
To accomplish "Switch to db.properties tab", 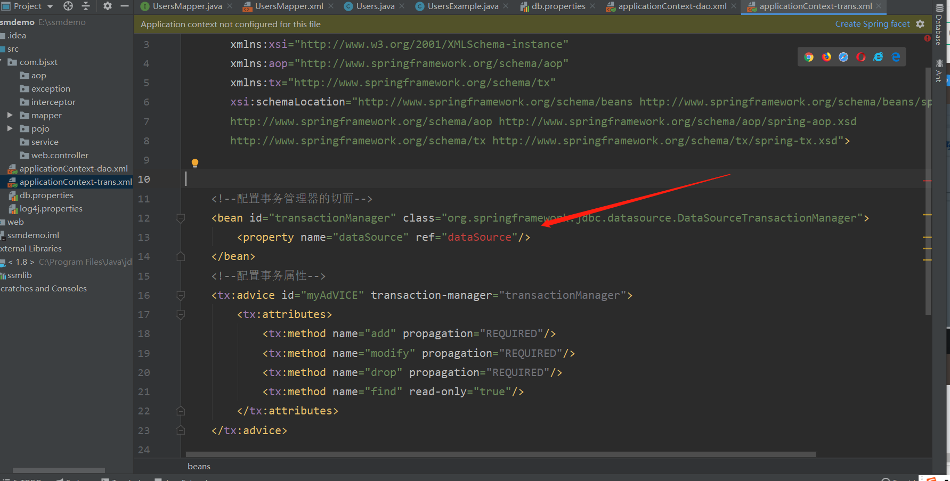I will coord(557,6).
